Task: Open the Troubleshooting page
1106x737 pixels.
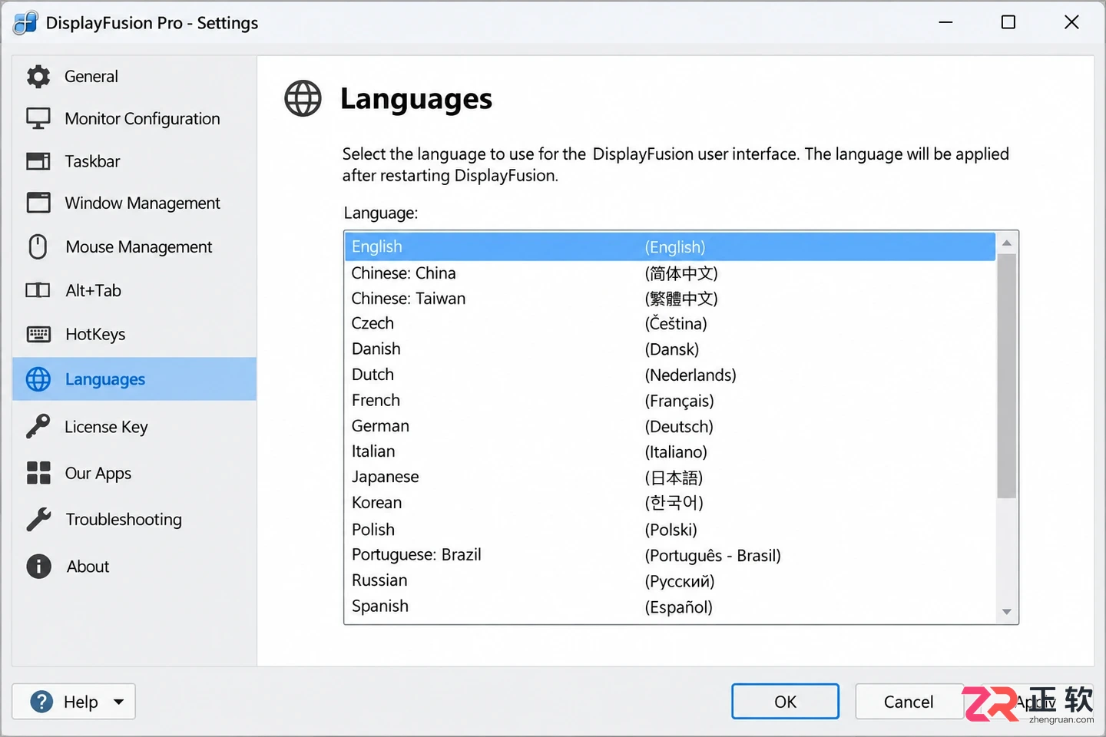Action: coord(134,520)
